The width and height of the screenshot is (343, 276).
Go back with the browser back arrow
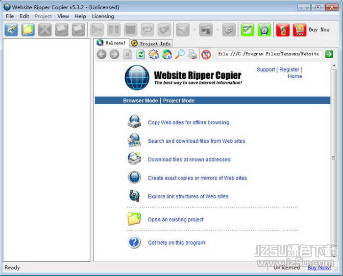101,54
